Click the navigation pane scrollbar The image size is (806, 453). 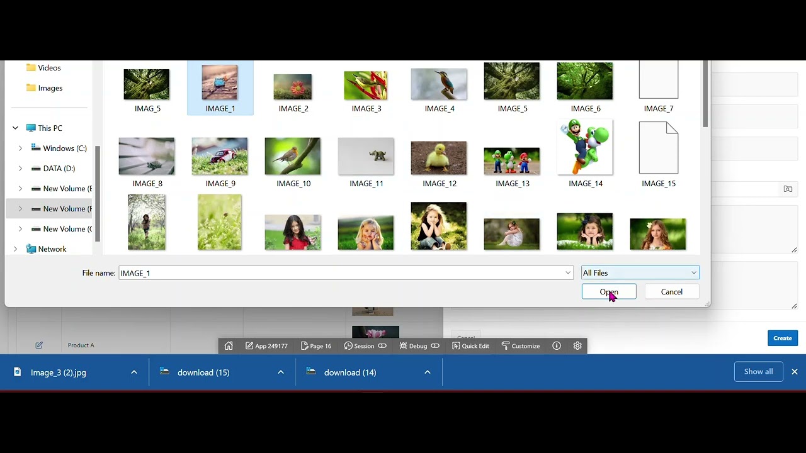[x=98, y=193]
